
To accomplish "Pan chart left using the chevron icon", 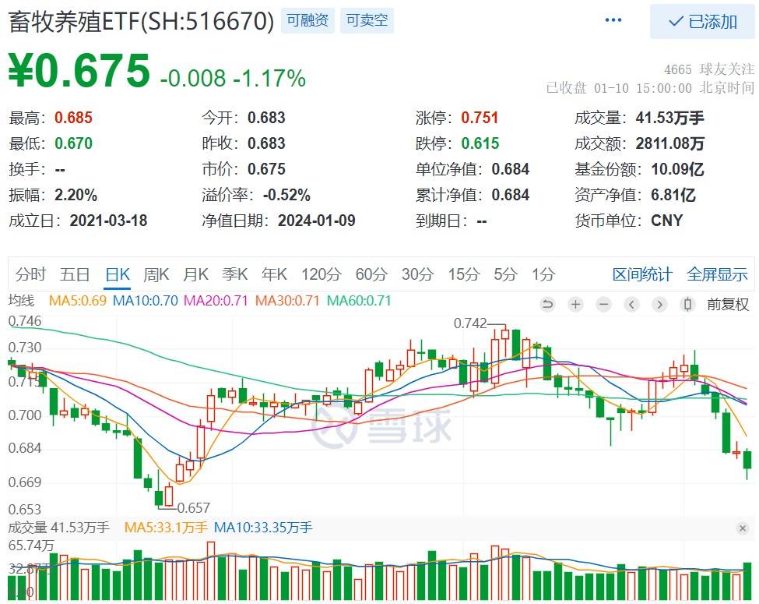I will pyautogui.click(x=631, y=304).
